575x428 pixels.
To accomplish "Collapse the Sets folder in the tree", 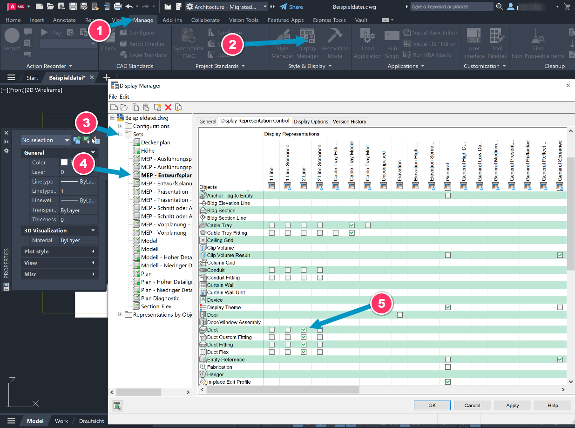I will pos(120,134).
